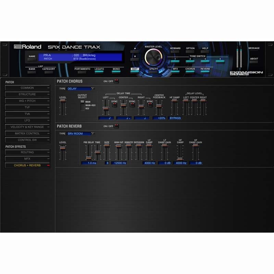Open the Velocity & Key Range tab
Screen dimensions: 274x274
(27, 127)
